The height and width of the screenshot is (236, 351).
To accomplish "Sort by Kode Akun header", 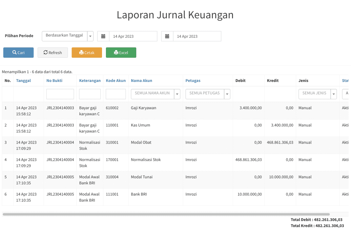I will tap(116, 81).
